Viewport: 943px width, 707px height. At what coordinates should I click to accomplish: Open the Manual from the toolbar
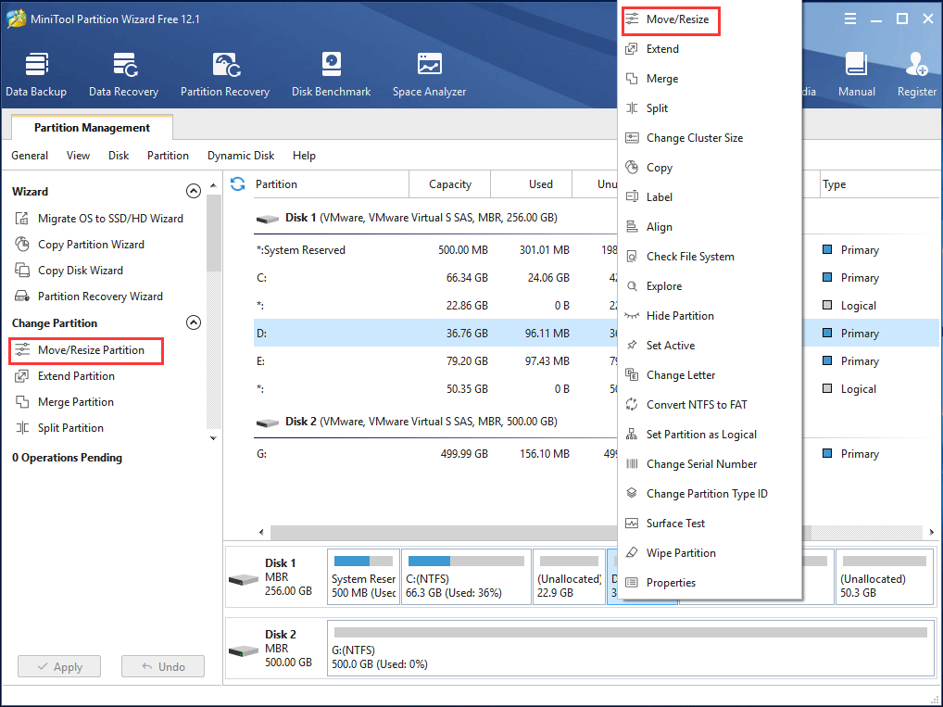coord(857,75)
